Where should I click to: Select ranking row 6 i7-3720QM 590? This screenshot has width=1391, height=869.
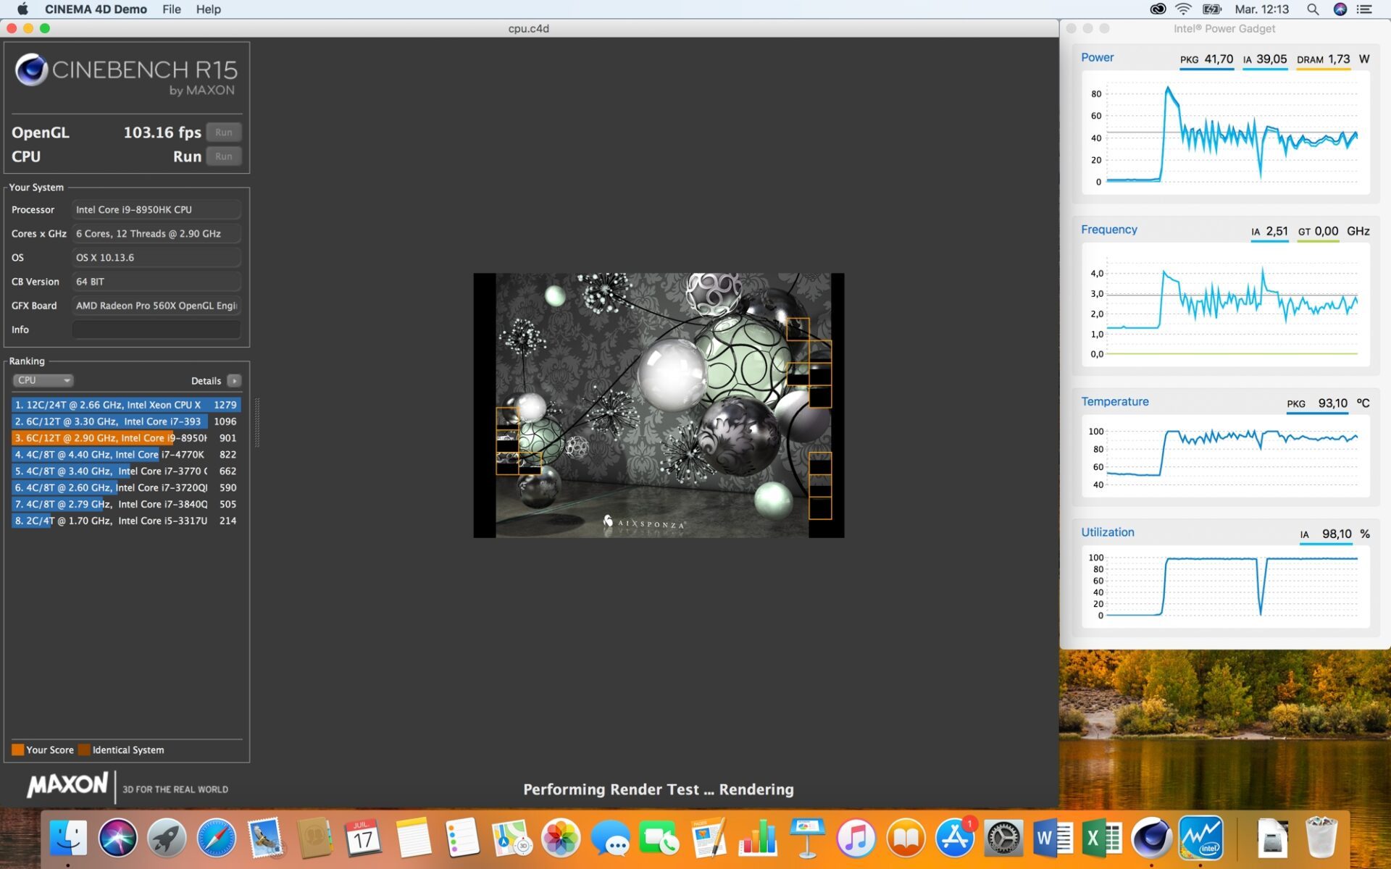pyautogui.click(x=126, y=487)
